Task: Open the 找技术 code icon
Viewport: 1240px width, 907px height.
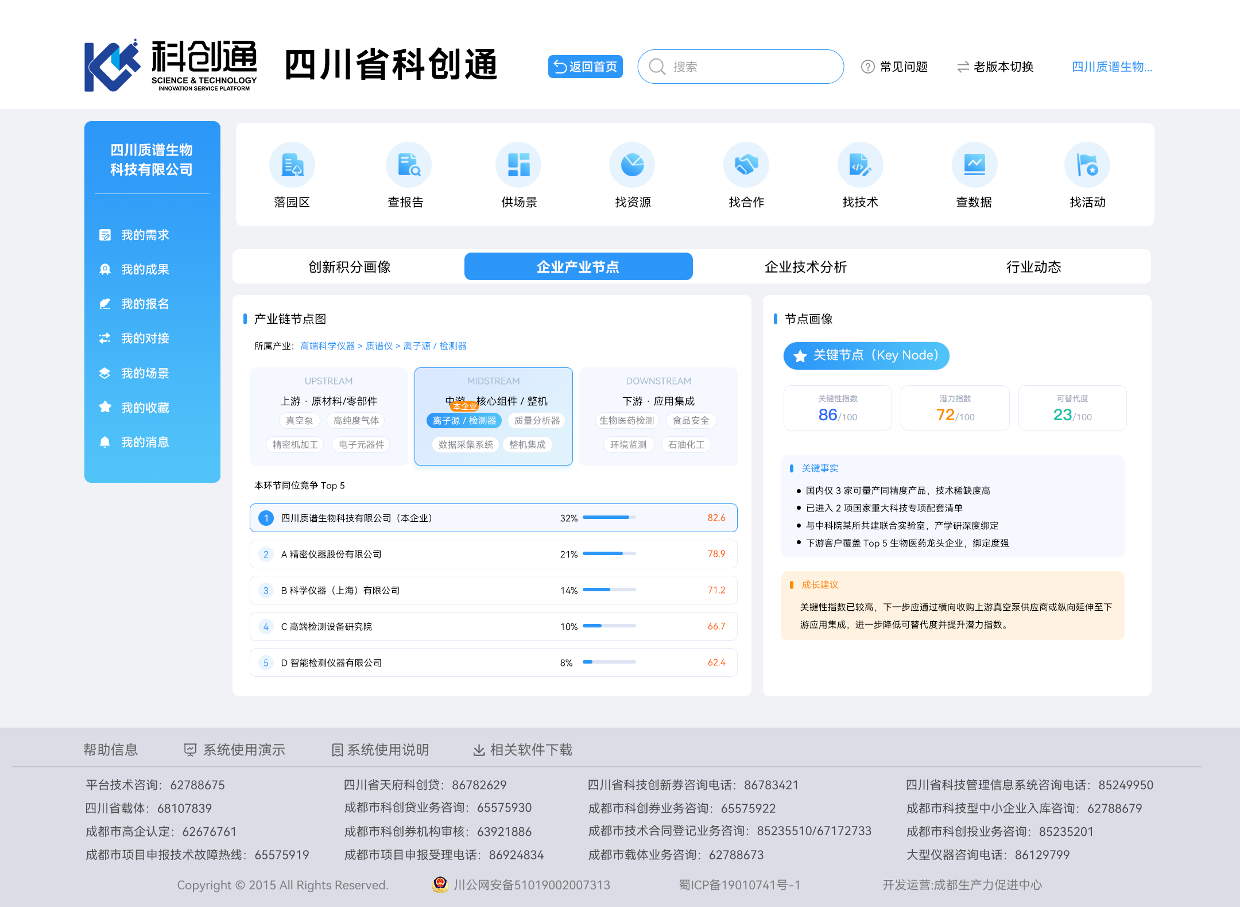Action: 860,165
